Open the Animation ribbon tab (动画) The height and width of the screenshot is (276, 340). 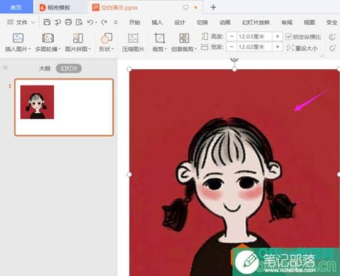224,22
